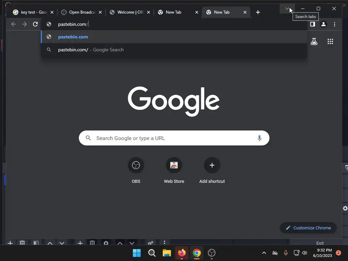Open notification center badge
Viewport: 348px width, 261px height.
338,253
